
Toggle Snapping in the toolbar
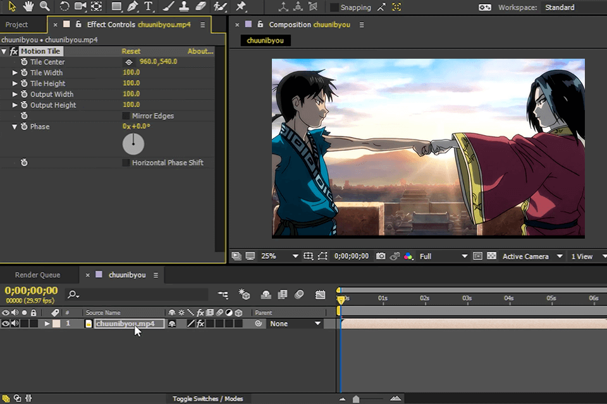pyautogui.click(x=334, y=8)
